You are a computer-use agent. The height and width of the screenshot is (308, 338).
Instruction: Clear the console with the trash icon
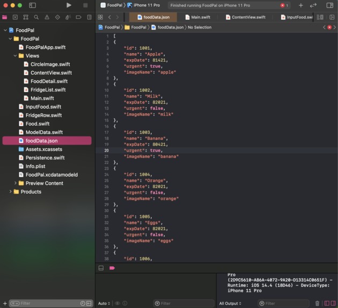[317, 303]
